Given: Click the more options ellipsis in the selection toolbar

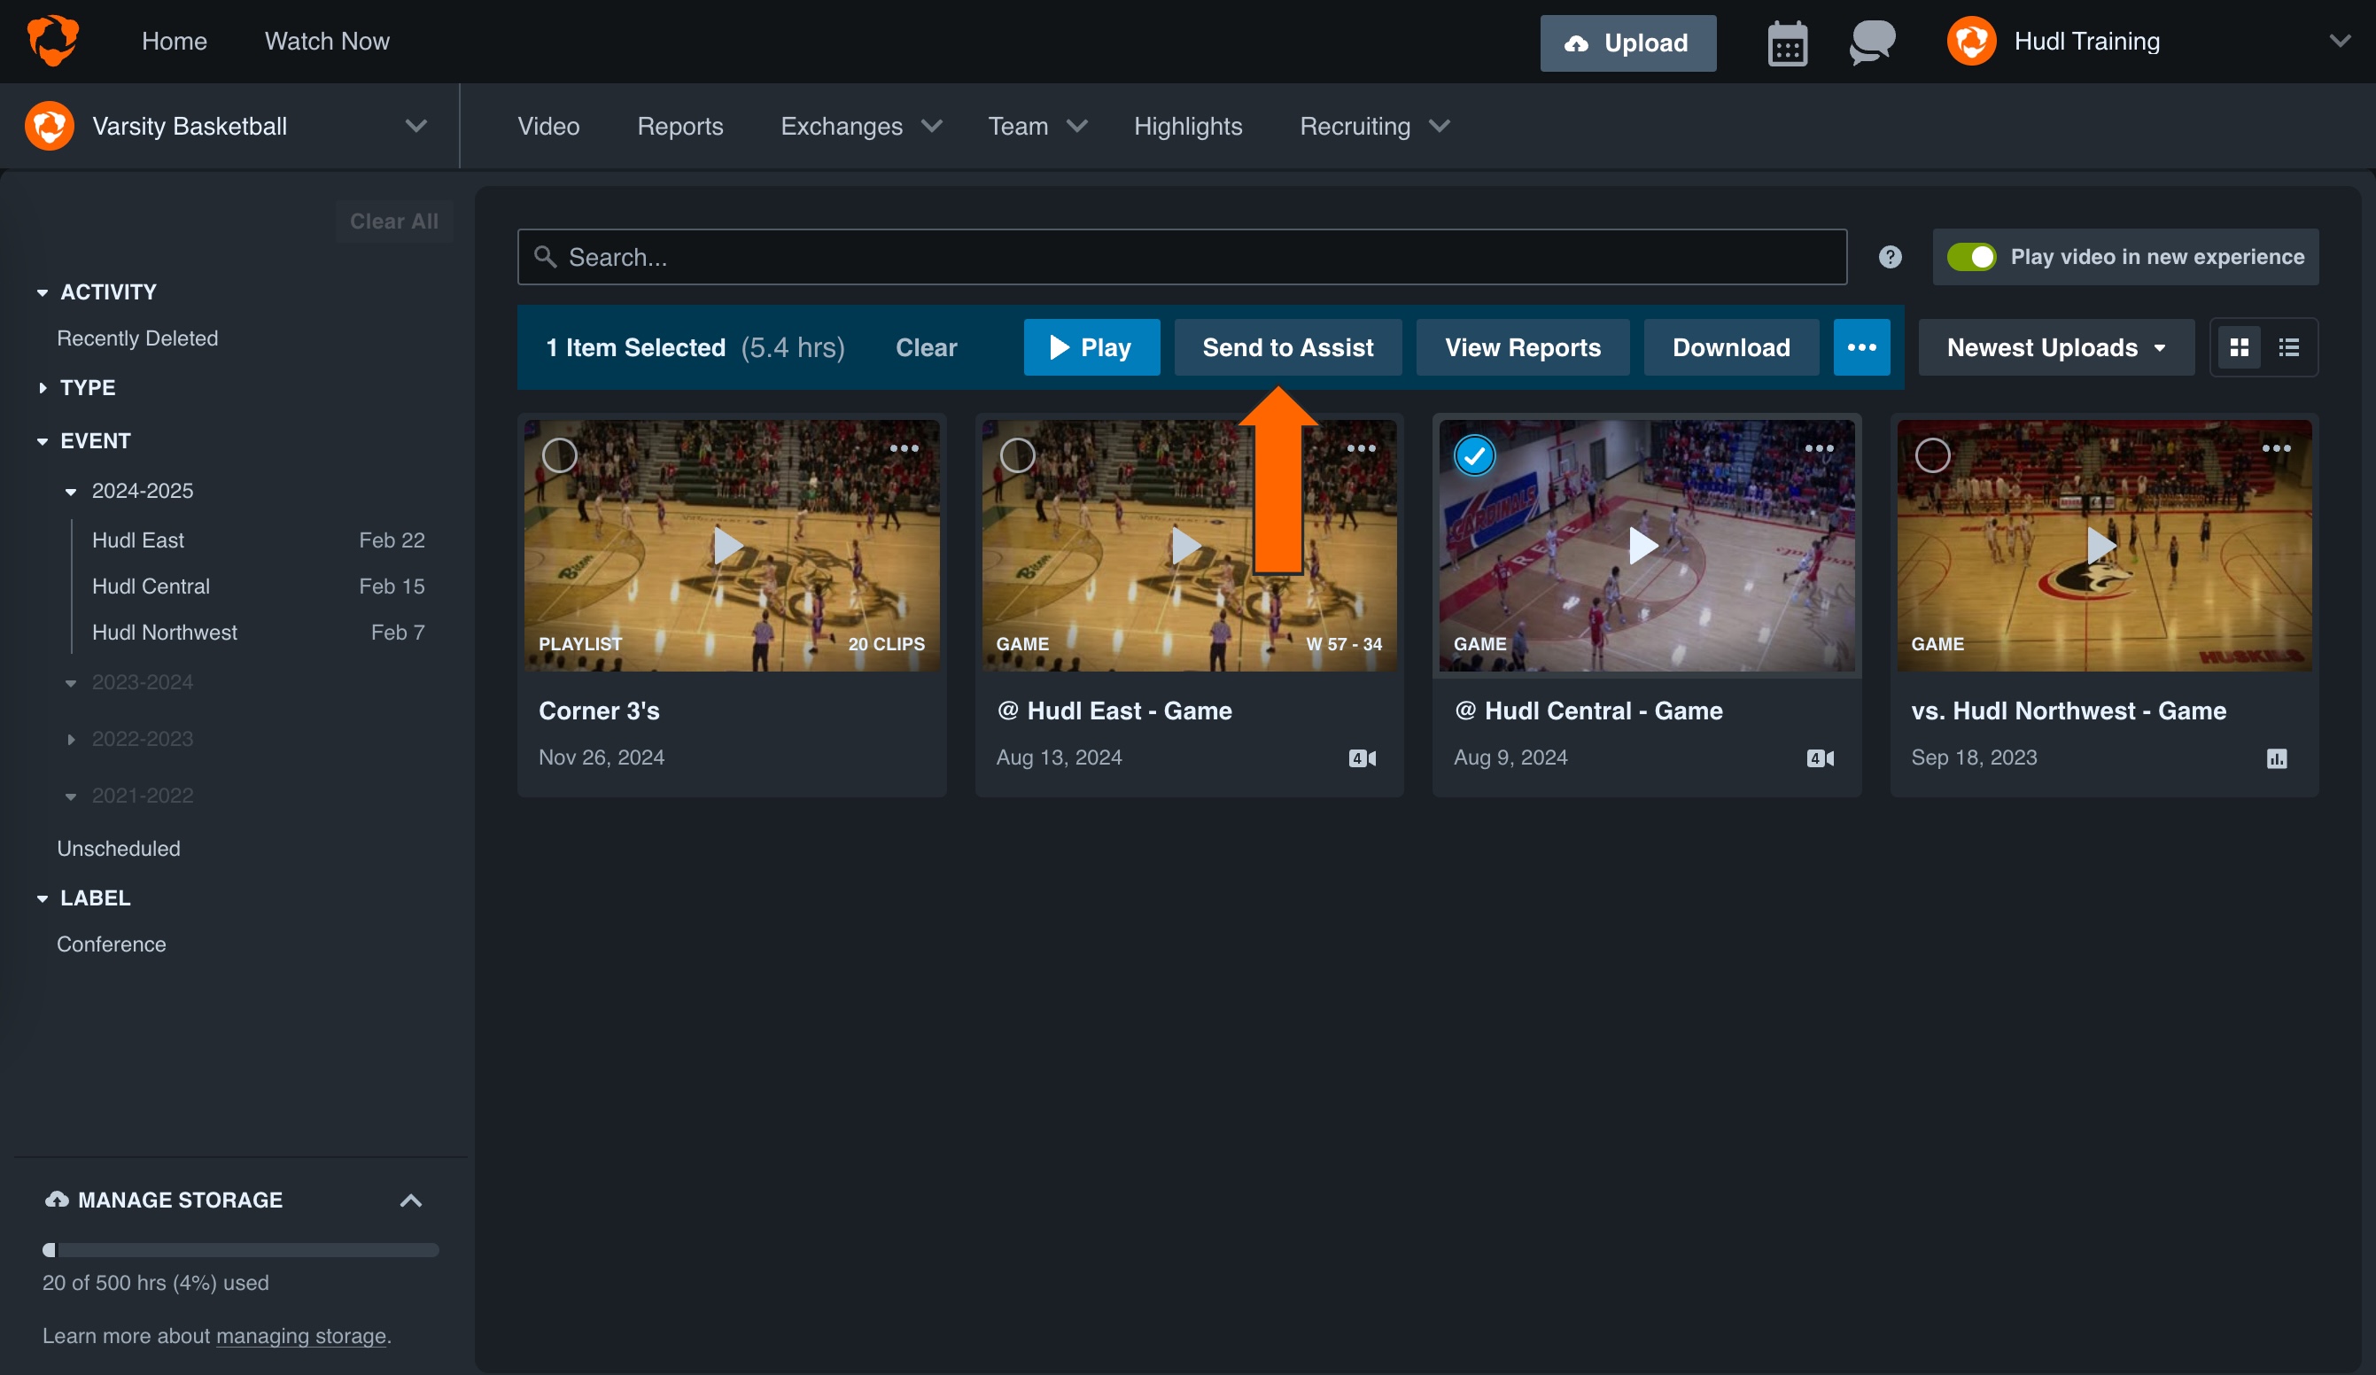Looking at the screenshot, I should pos(1862,347).
